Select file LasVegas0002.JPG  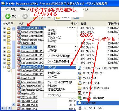32,55
